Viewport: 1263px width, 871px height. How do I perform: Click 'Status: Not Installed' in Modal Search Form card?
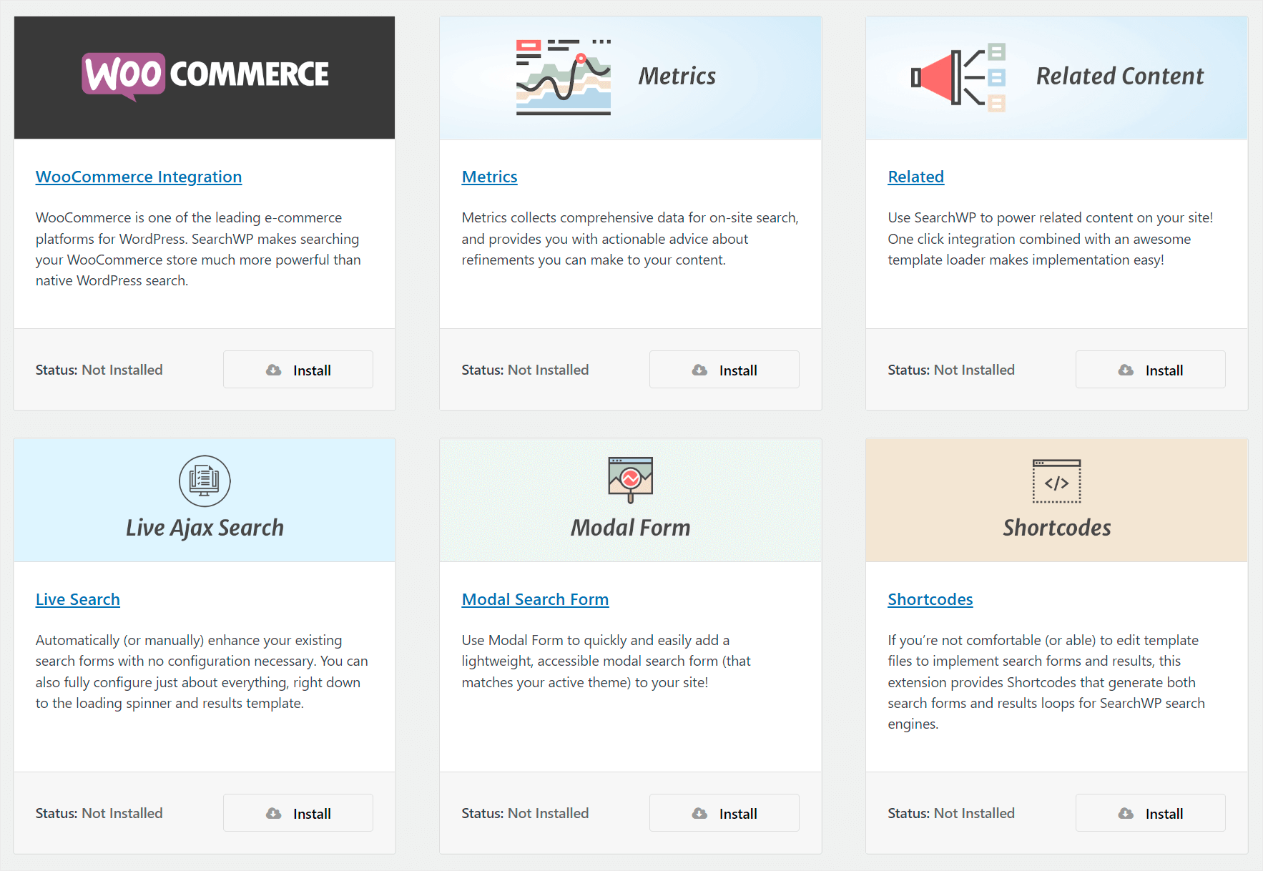point(525,813)
